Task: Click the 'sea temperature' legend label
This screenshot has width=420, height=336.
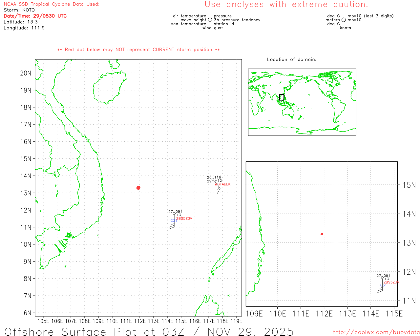Action: [189, 24]
